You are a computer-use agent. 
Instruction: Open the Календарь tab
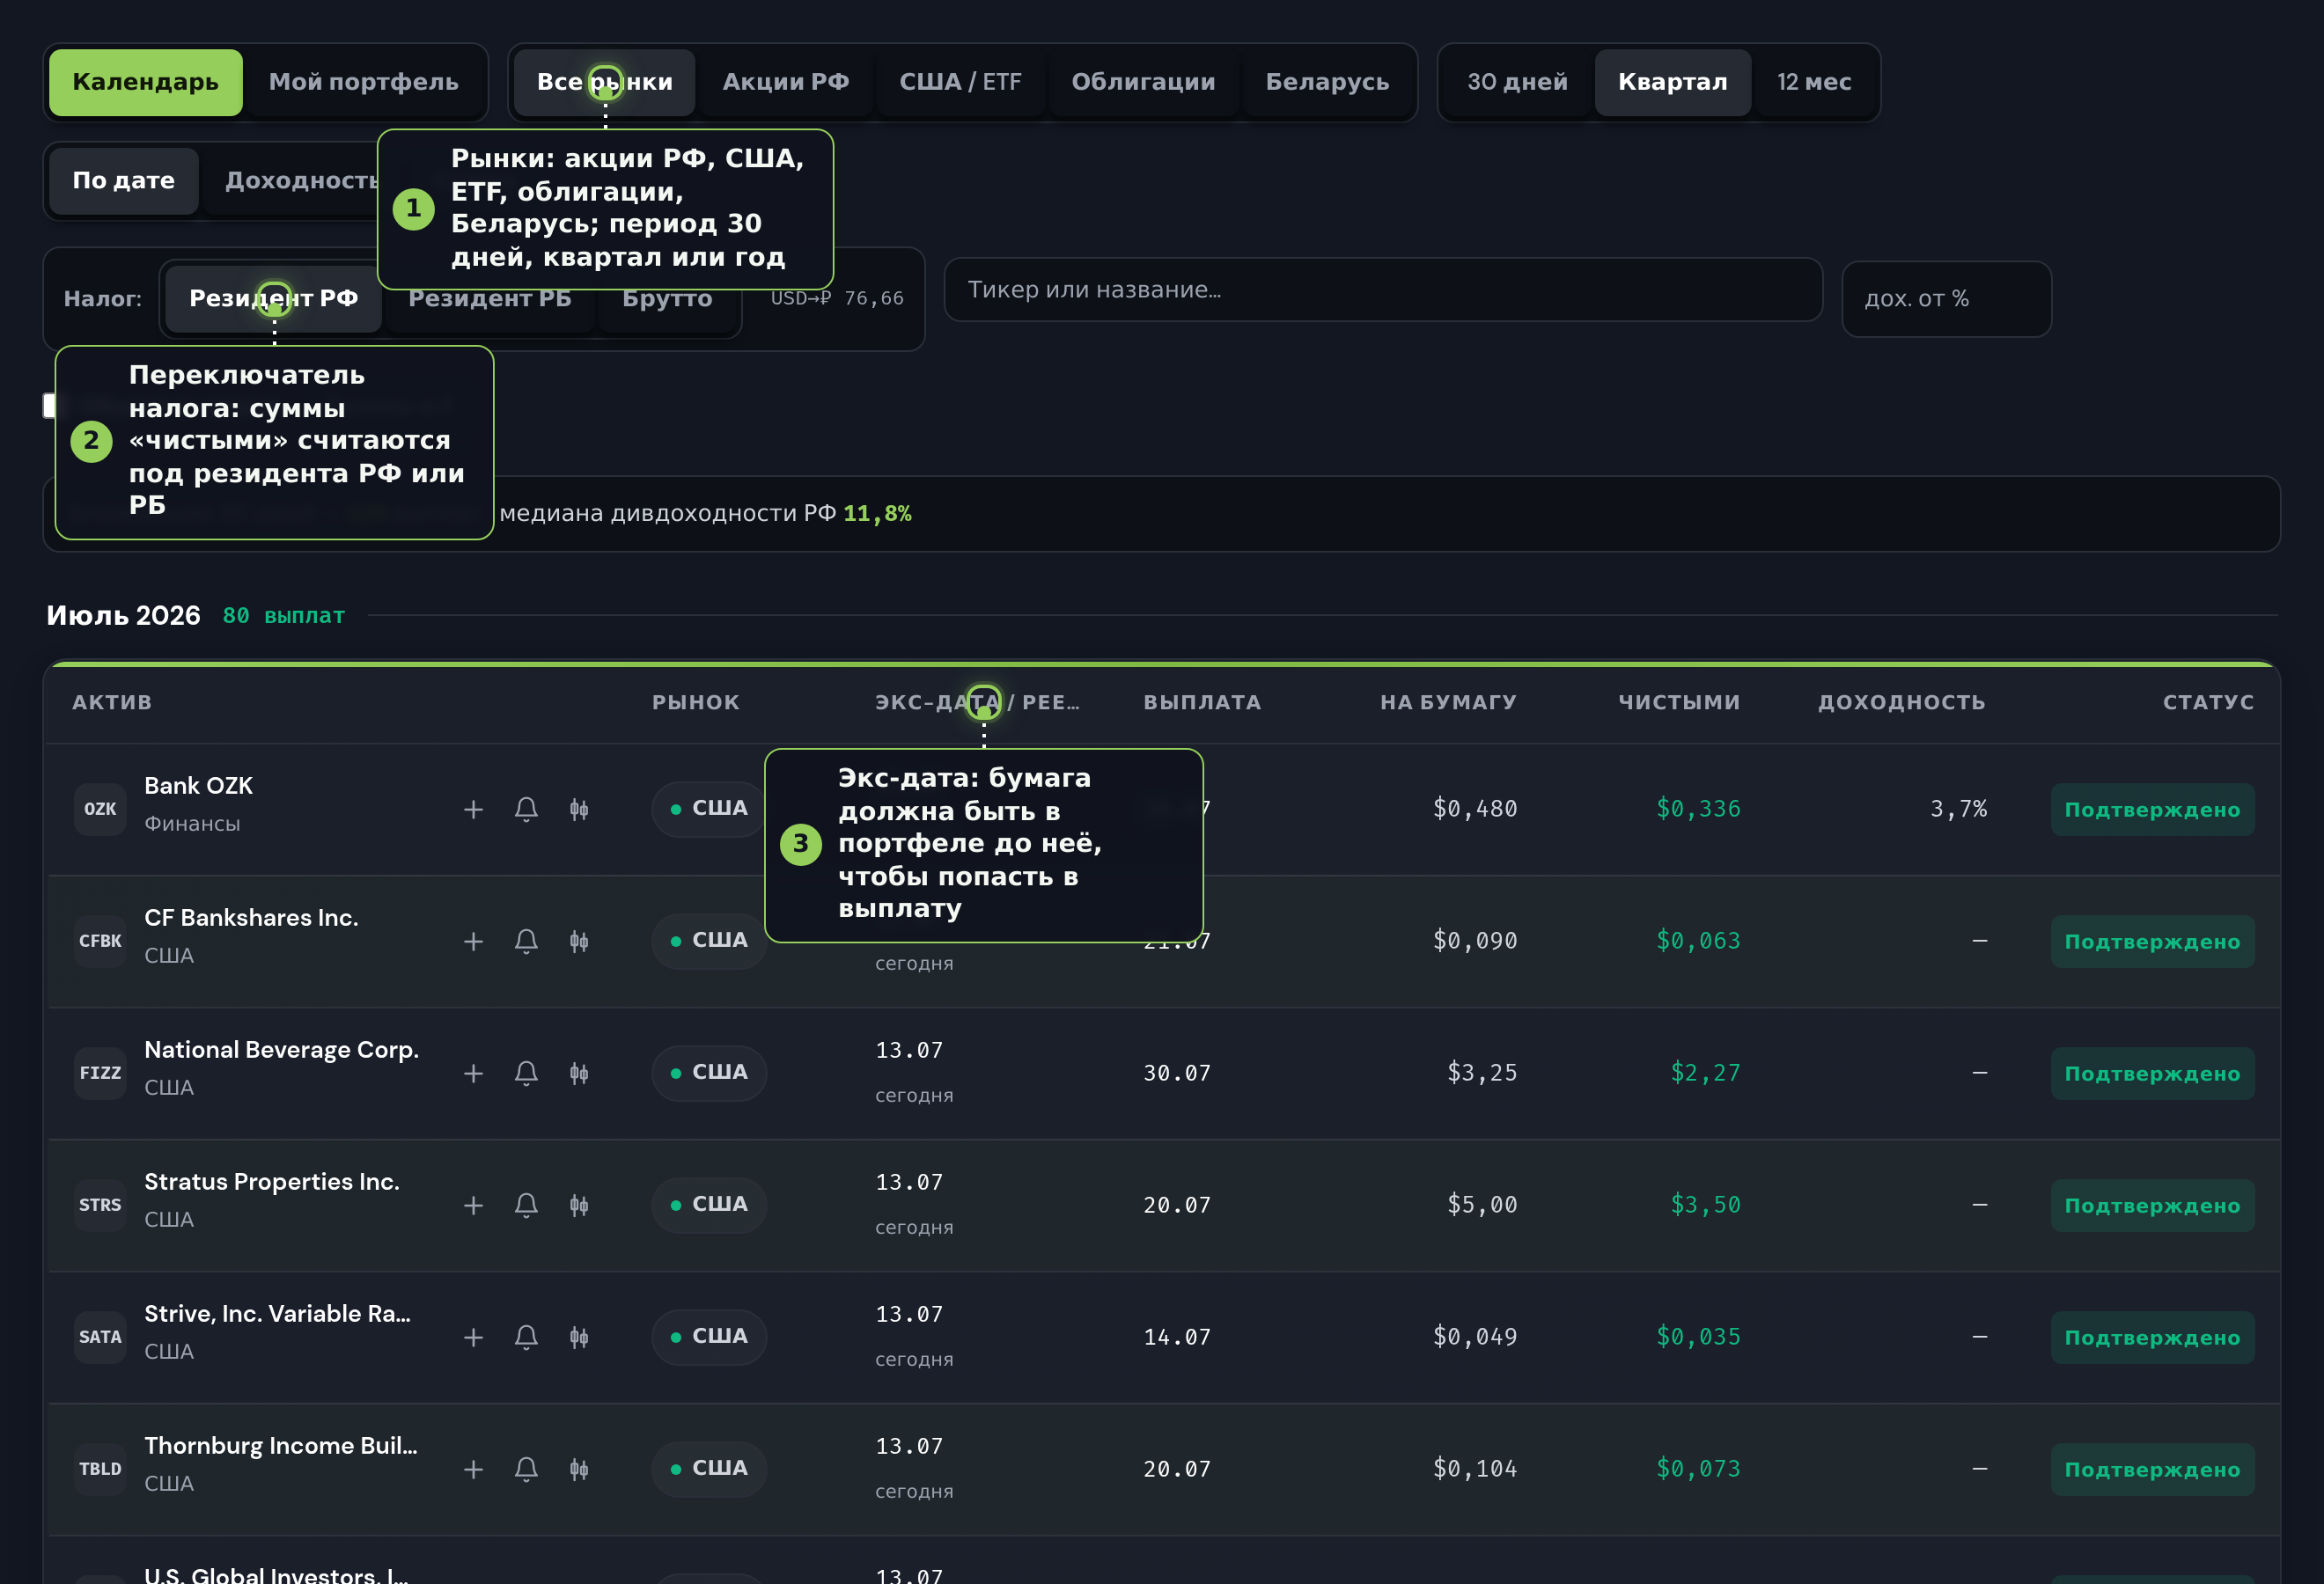click(146, 82)
